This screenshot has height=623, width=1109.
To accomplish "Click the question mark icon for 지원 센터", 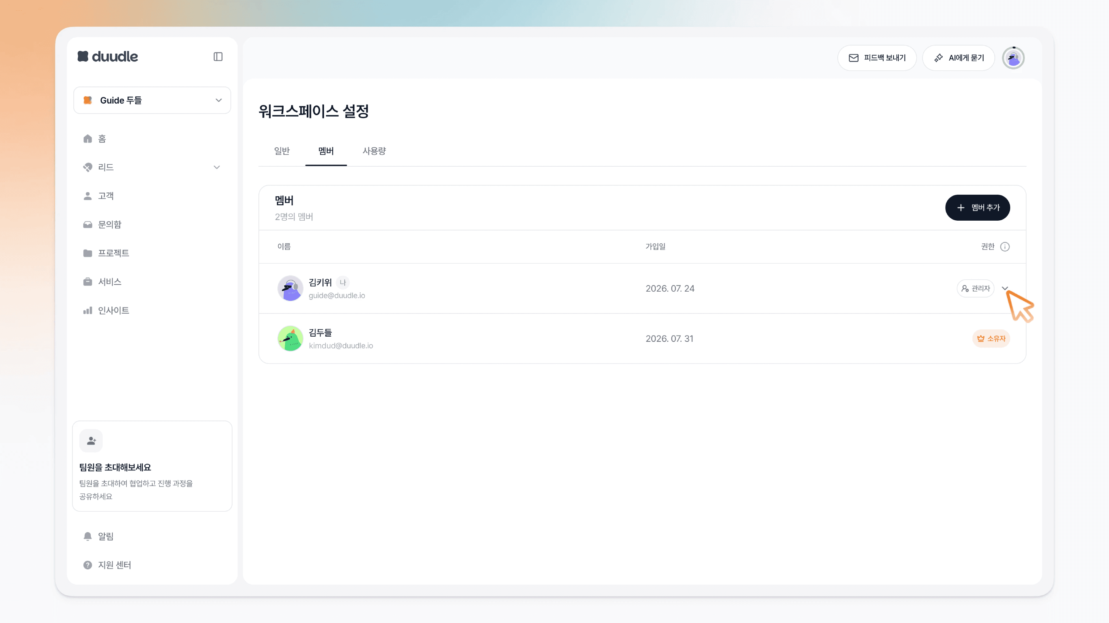I will (x=88, y=565).
